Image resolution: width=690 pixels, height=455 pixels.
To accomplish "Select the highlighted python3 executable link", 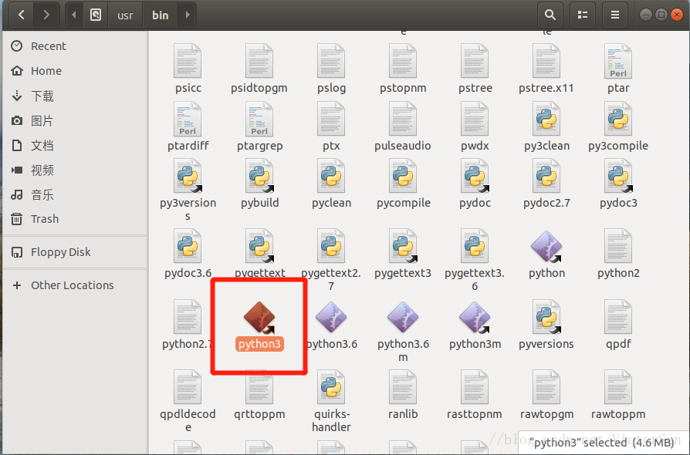I will click(x=259, y=325).
